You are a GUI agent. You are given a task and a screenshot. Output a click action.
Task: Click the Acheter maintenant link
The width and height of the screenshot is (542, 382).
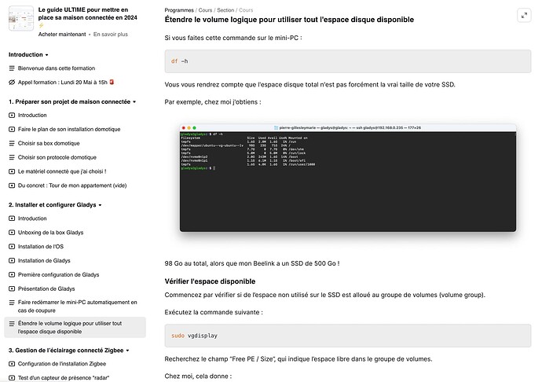pos(62,35)
